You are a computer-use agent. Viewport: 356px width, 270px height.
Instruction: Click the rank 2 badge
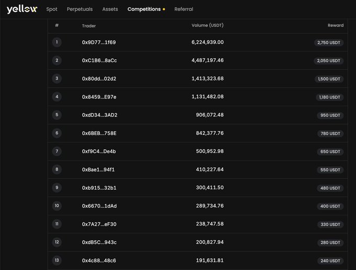click(x=57, y=60)
